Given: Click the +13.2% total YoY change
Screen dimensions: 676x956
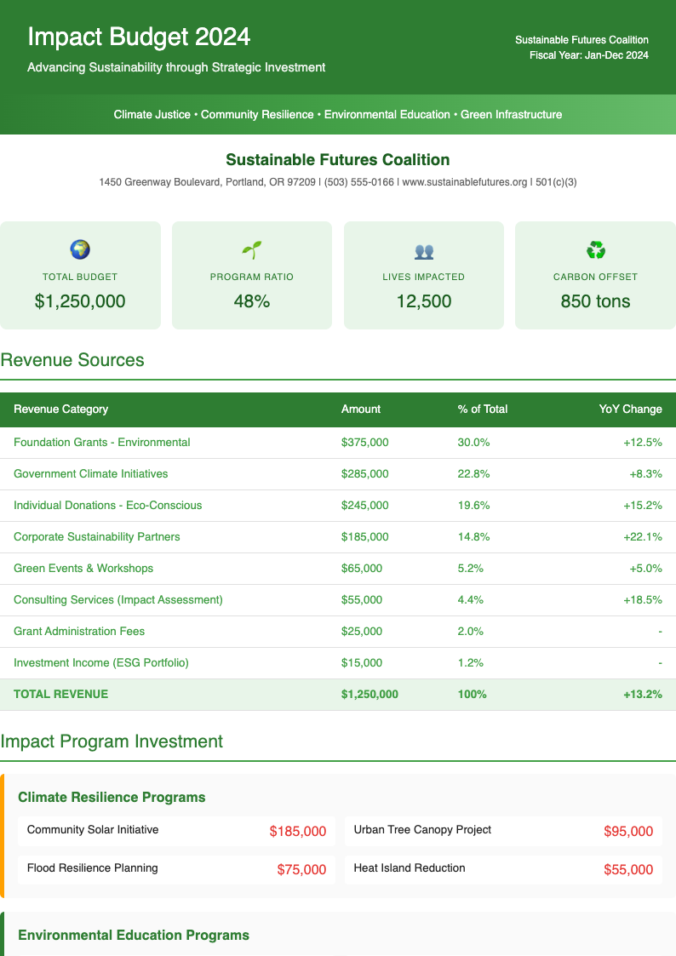Looking at the screenshot, I should tap(643, 695).
